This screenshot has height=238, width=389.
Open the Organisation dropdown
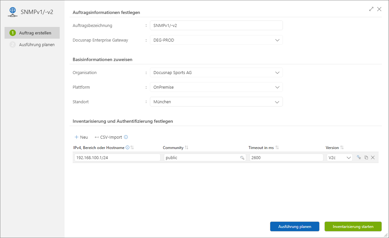point(216,72)
